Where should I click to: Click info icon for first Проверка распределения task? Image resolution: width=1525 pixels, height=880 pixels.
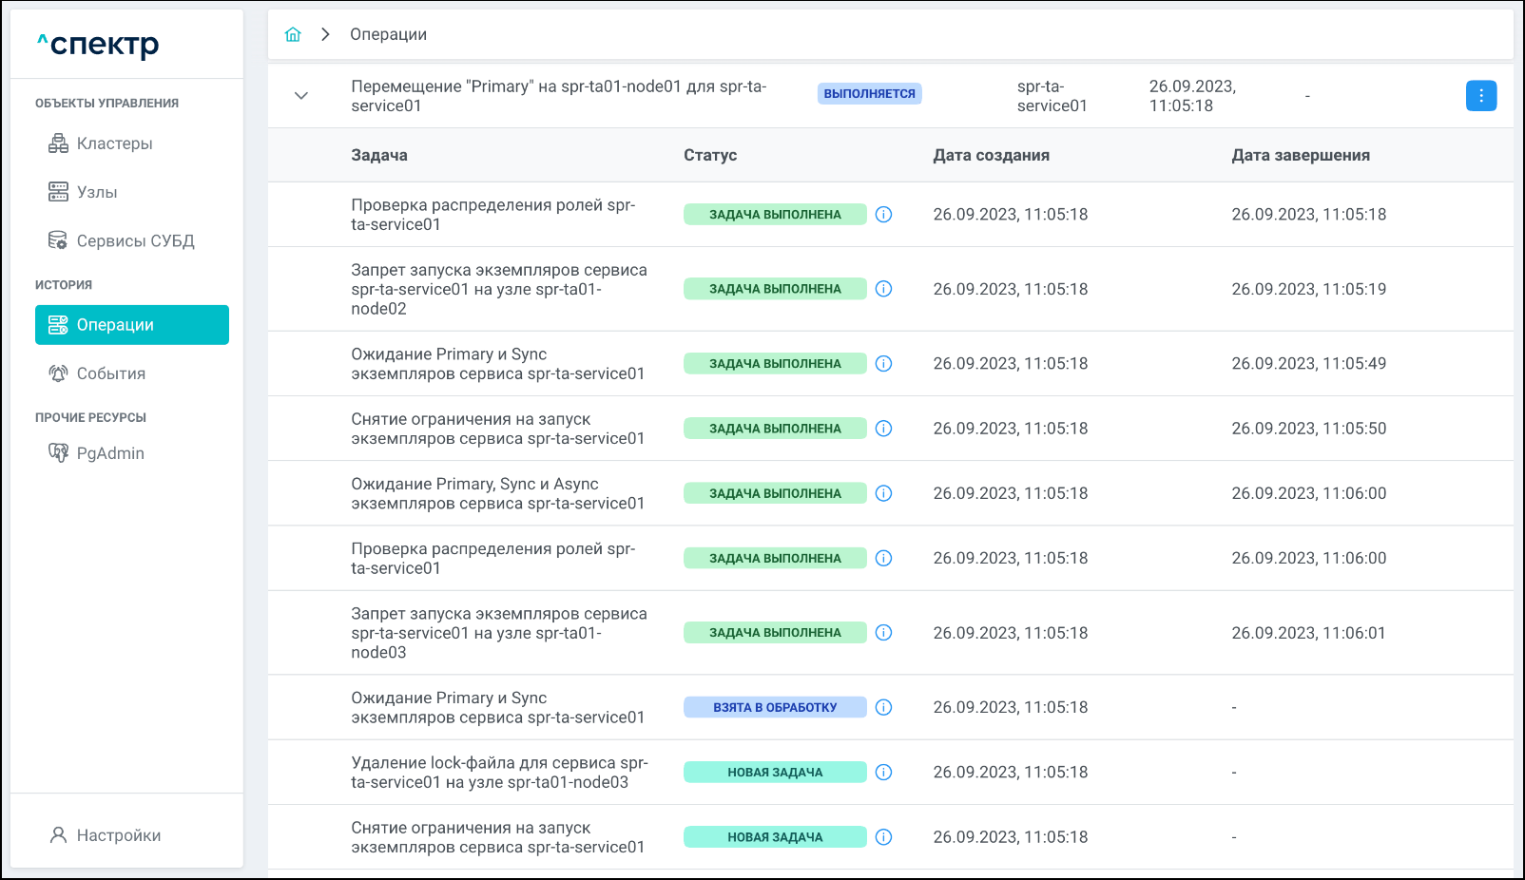click(x=883, y=215)
